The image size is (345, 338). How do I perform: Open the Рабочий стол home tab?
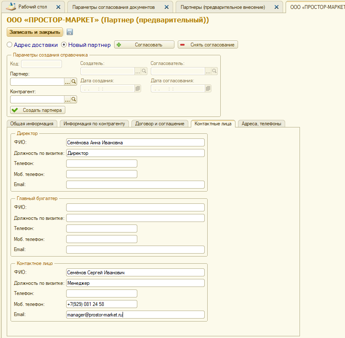(33, 7)
